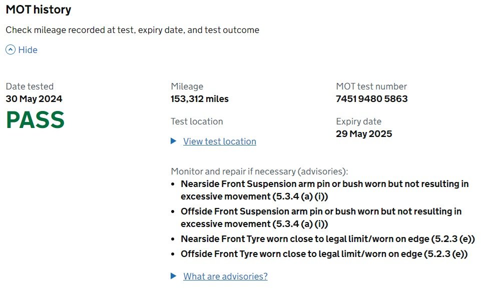
Task: Click the Check mileage recorded at test description
Action: tap(133, 30)
